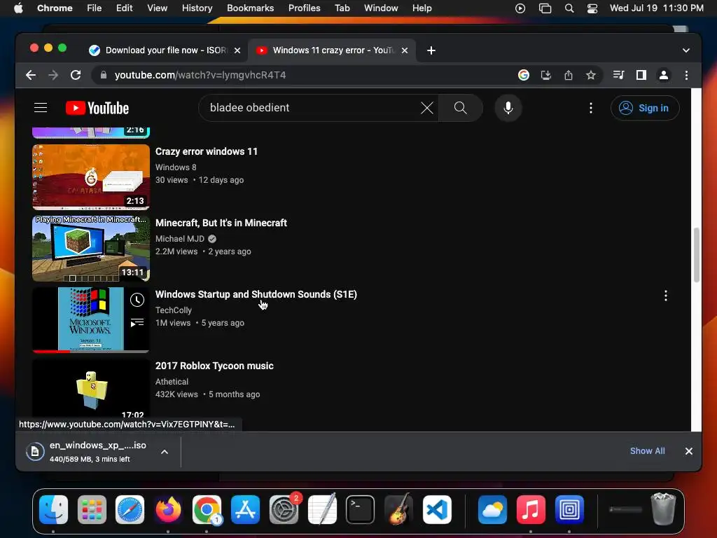Open Crazy error windows 11 title
717x538 pixels.
pyautogui.click(x=207, y=151)
